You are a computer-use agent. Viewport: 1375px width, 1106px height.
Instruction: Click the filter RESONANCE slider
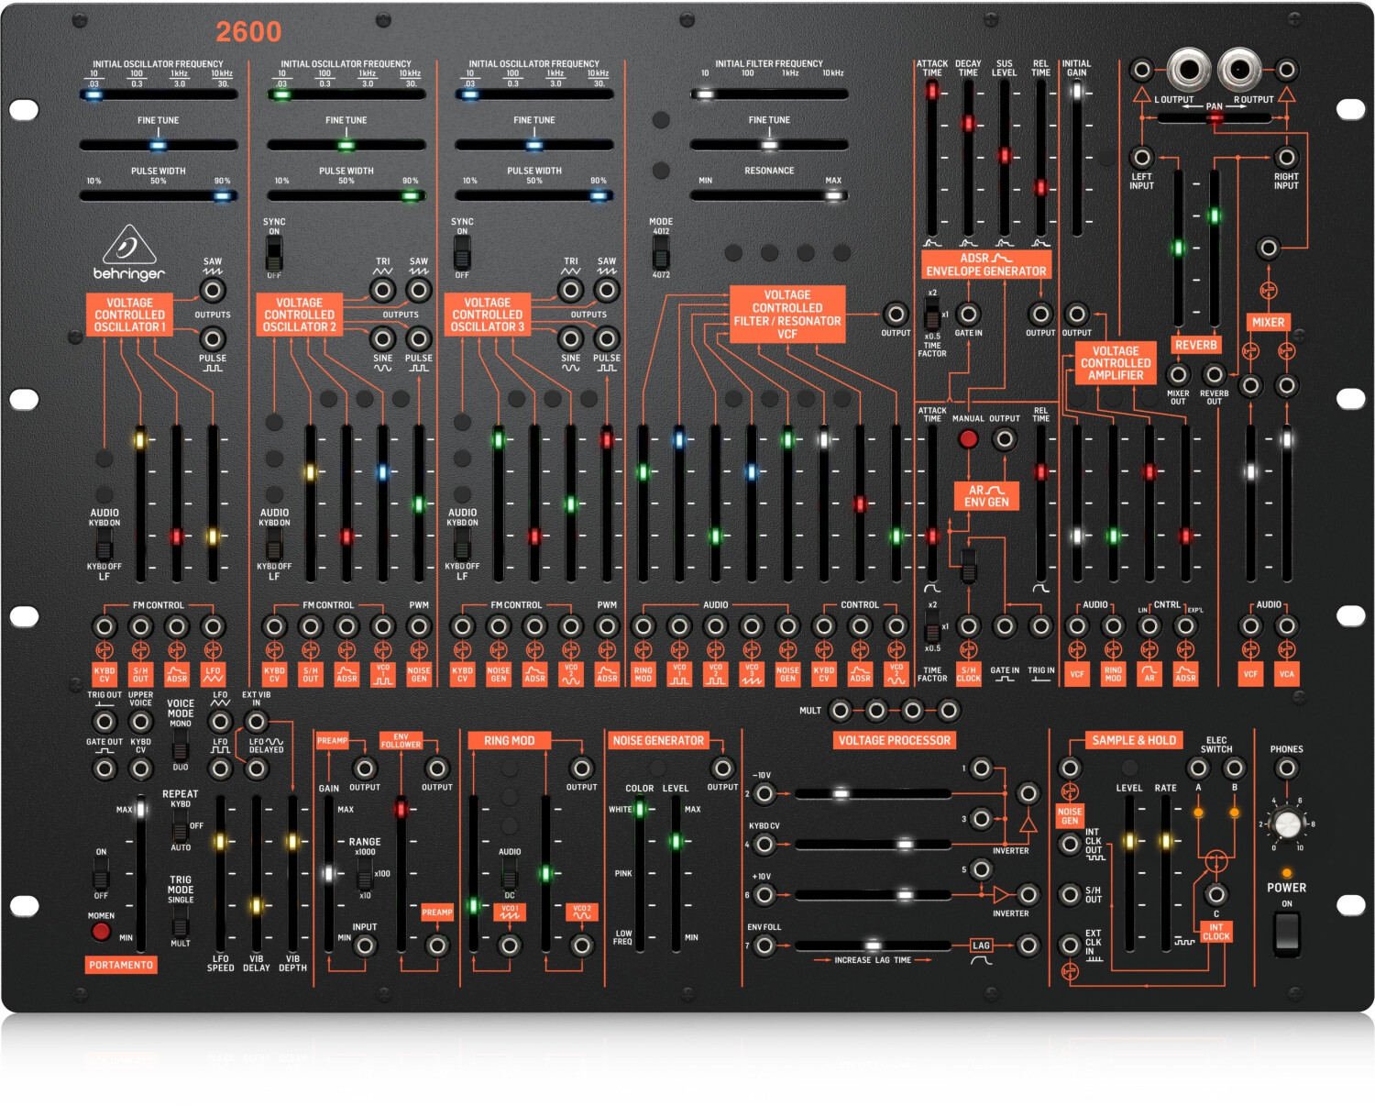[768, 195]
